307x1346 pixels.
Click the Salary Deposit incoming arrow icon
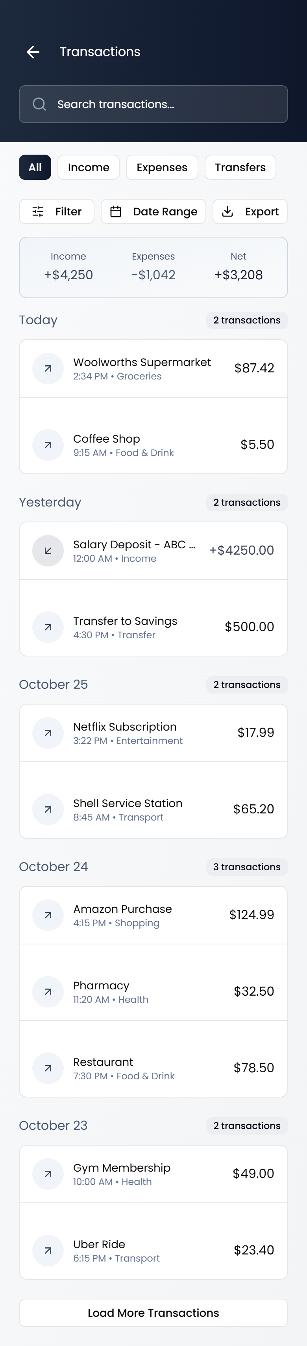pos(48,551)
